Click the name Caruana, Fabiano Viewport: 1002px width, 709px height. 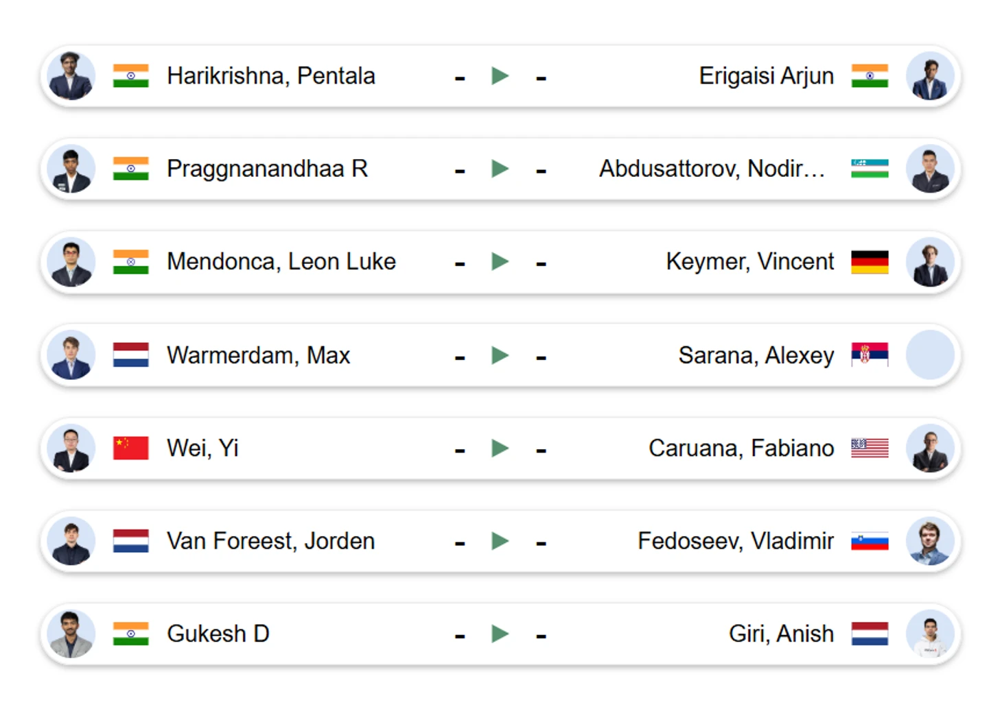[741, 448]
